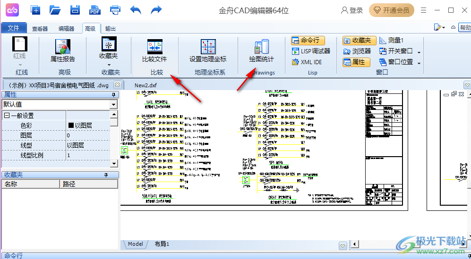471x259 pixels.
Task: Close the dwg document tab with X
Action: click(x=118, y=84)
